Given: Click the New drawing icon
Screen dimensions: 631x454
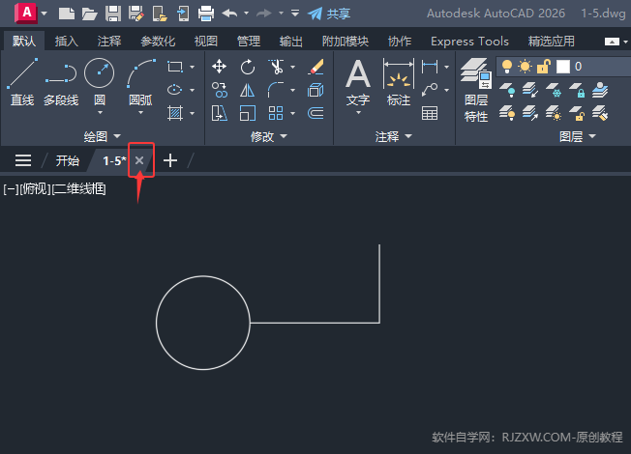Looking at the screenshot, I should [67, 14].
